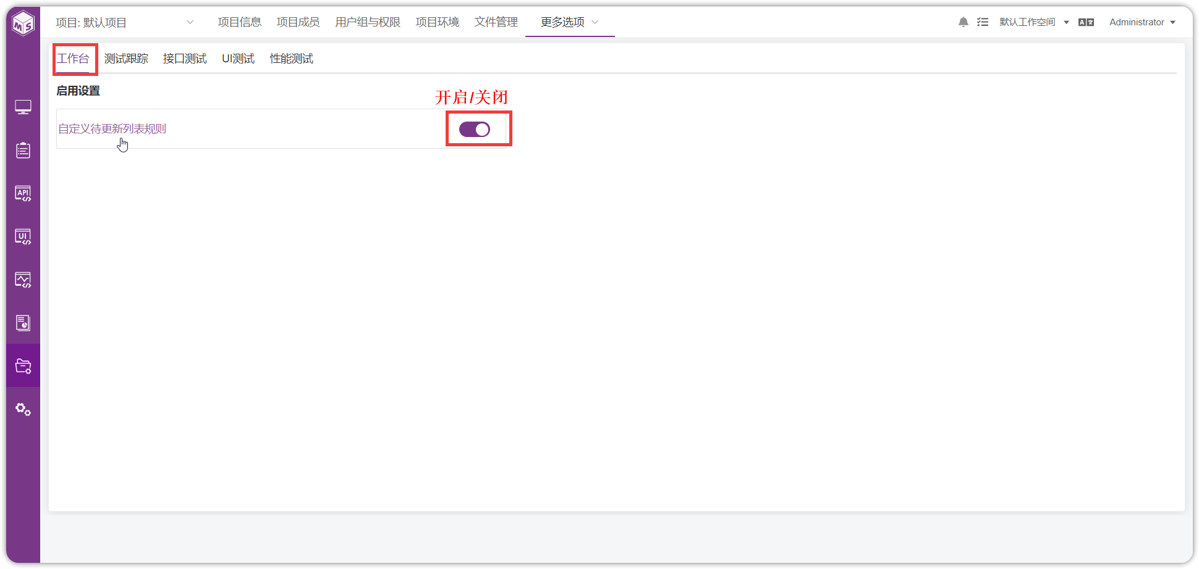Image resolution: width=1199 pixels, height=569 pixels.
Task: Open the test tracking clipboard icon
Action: point(23,150)
